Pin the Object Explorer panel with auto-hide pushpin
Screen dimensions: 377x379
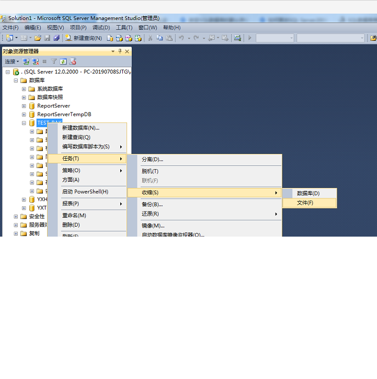[x=120, y=51]
